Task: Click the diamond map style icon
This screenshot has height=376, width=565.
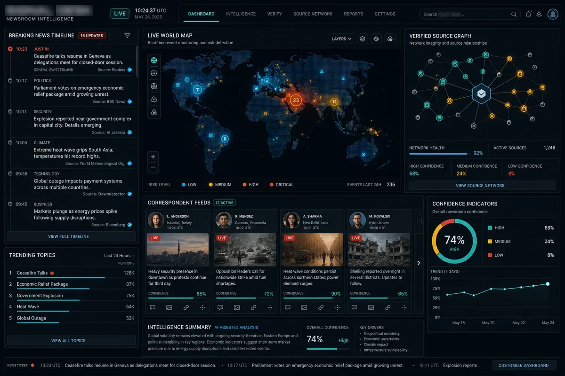Action: 376,39
